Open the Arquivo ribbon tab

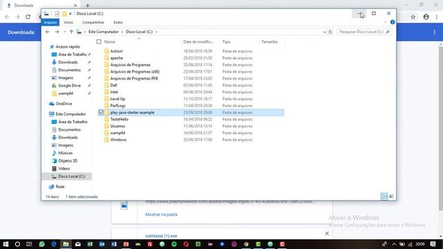pyautogui.click(x=51, y=22)
